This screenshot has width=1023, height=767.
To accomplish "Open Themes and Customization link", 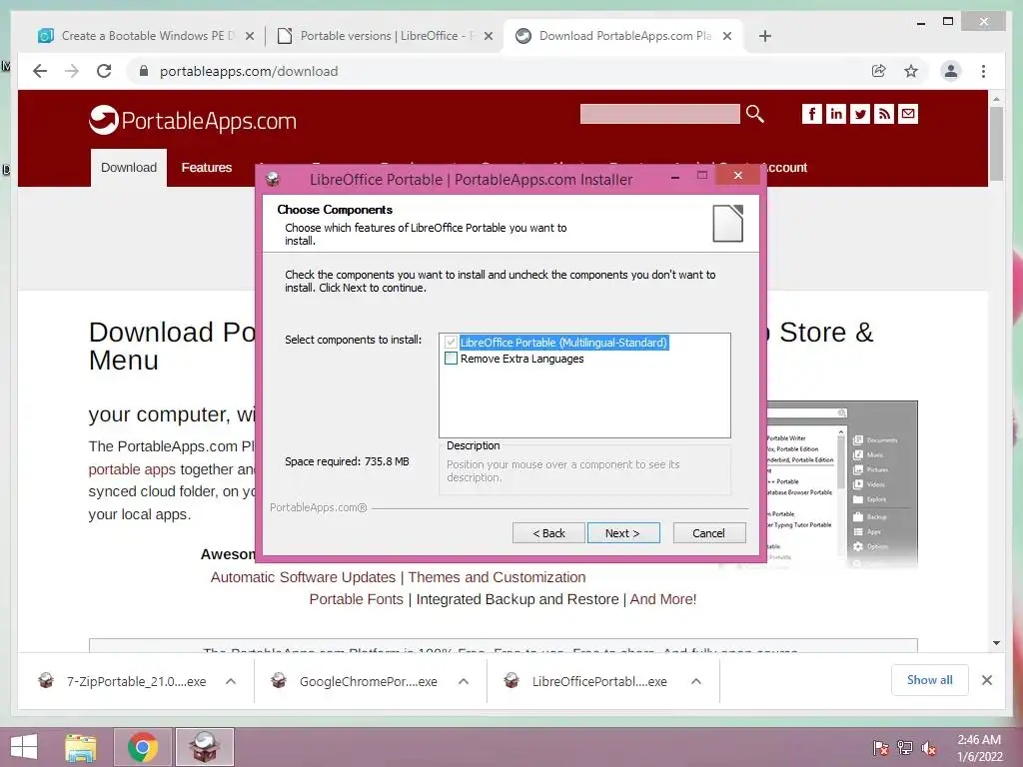I will [497, 577].
